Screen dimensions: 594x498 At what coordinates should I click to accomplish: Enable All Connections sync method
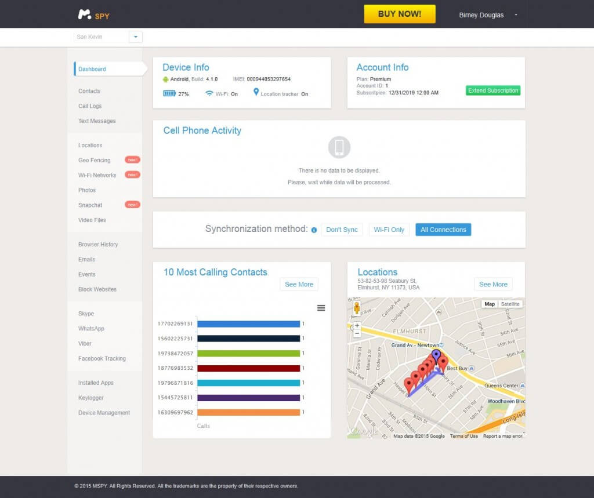pyautogui.click(x=443, y=230)
